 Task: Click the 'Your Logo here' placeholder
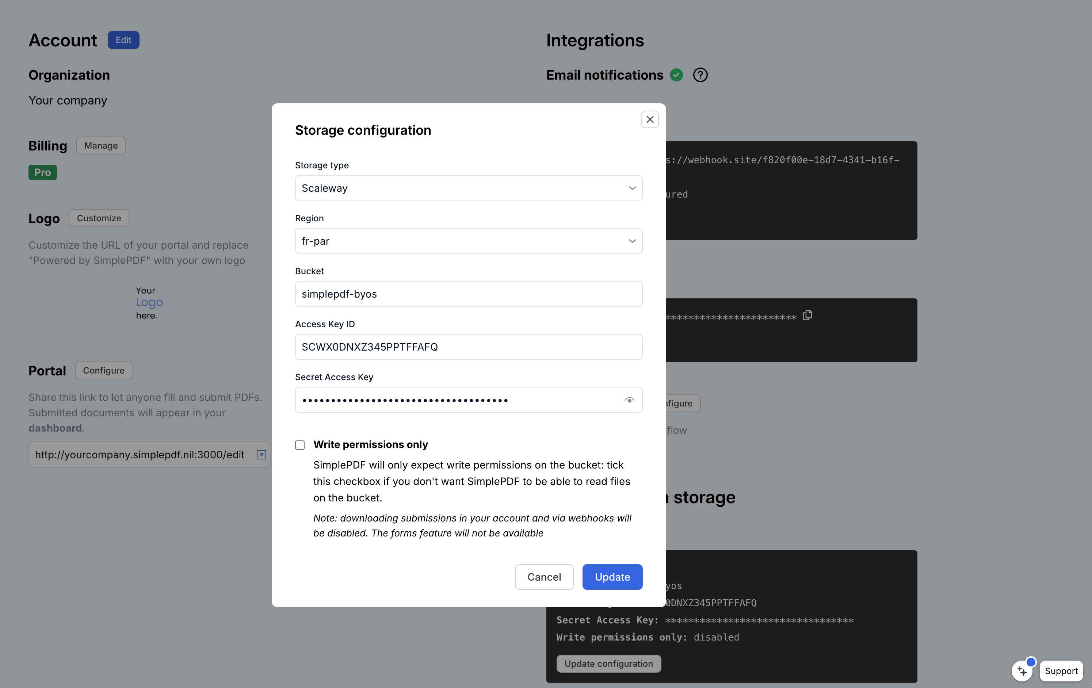(x=149, y=302)
